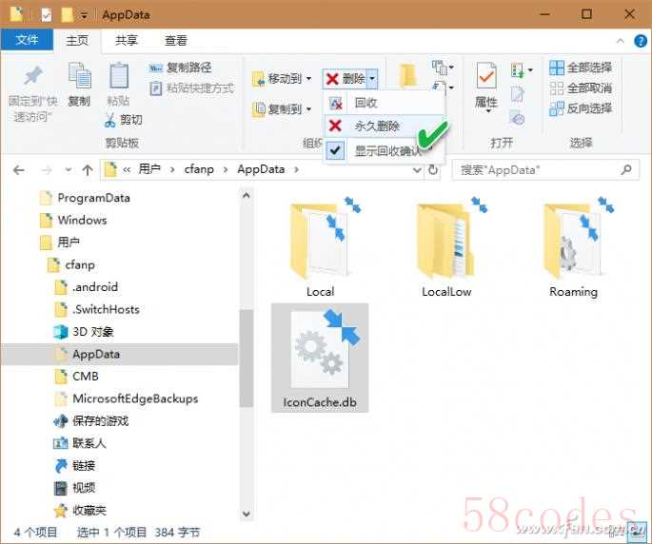
Task: Click the red X Delete (删除) button
Action: (x=346, y=79)
